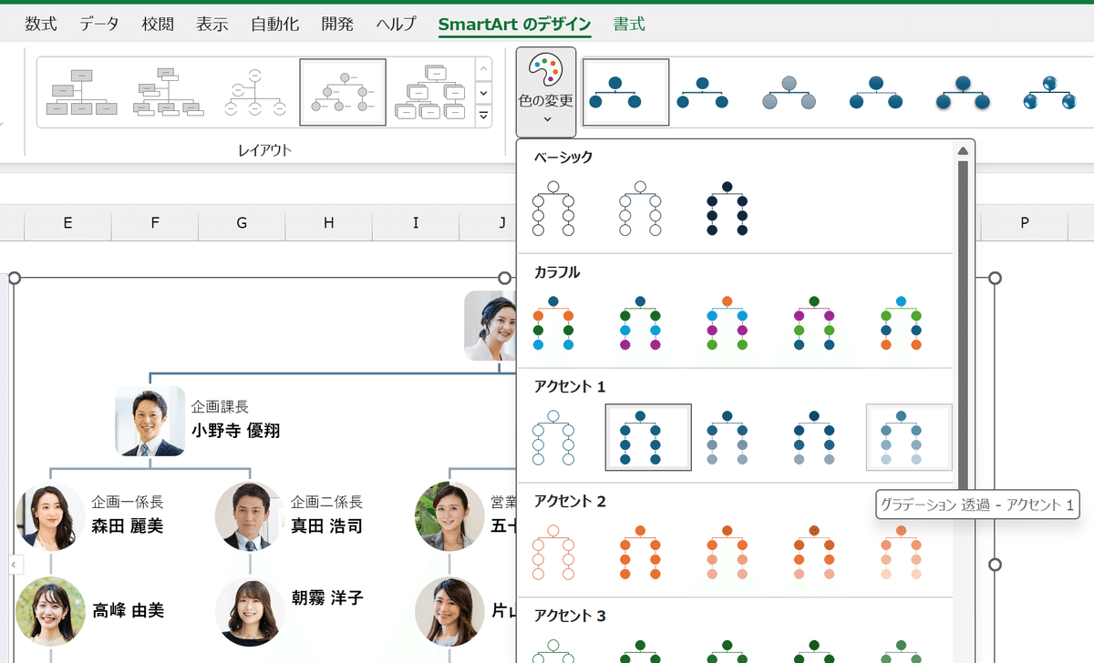Expand the full layout gallery

tap(483, 116)
